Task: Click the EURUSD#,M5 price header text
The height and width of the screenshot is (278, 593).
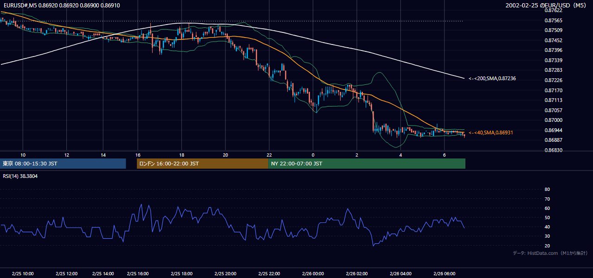Action: pyautogui.click(x=61, y=5)
